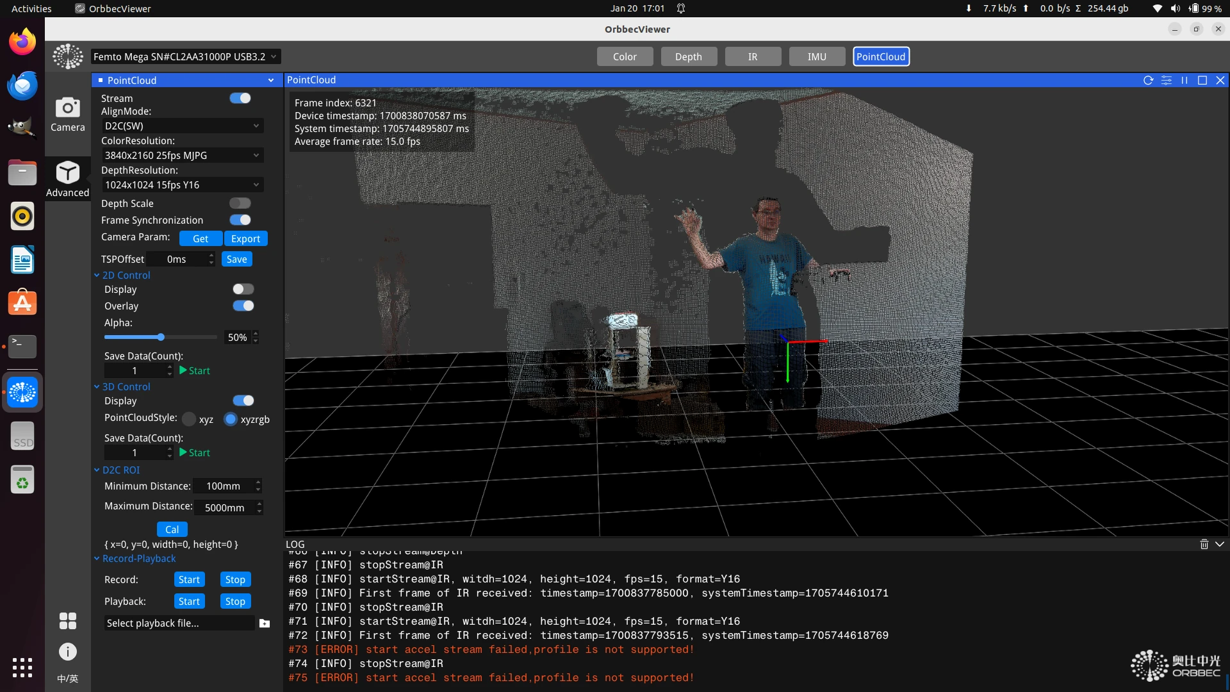Open Thunderbird mail from the dock
1230x692 pixels.
(x=22, y=86)
